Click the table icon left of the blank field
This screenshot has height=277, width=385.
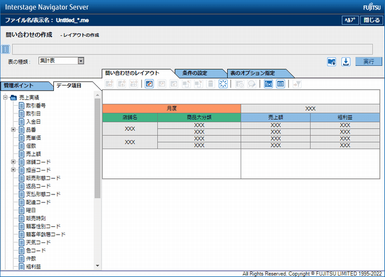(x=5, y=49)
